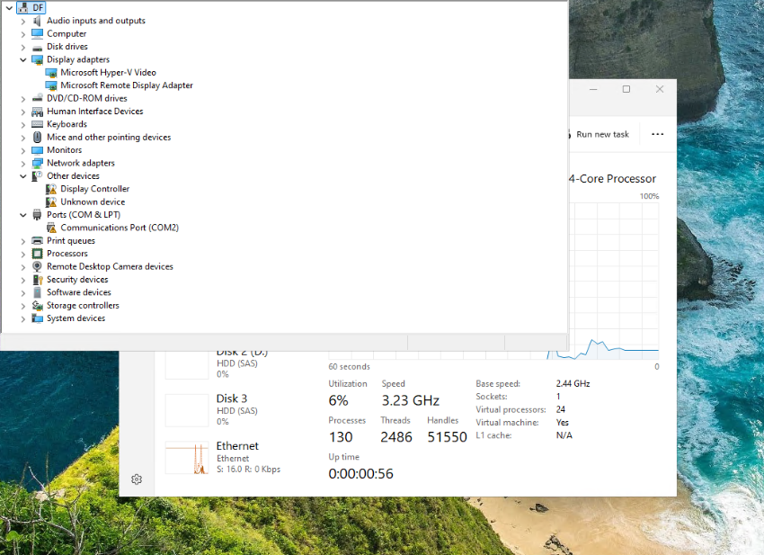The height and width of the screenshot is (555, 764).
Task: Click the CPU utilization graph
Action: tap(614, 281)
